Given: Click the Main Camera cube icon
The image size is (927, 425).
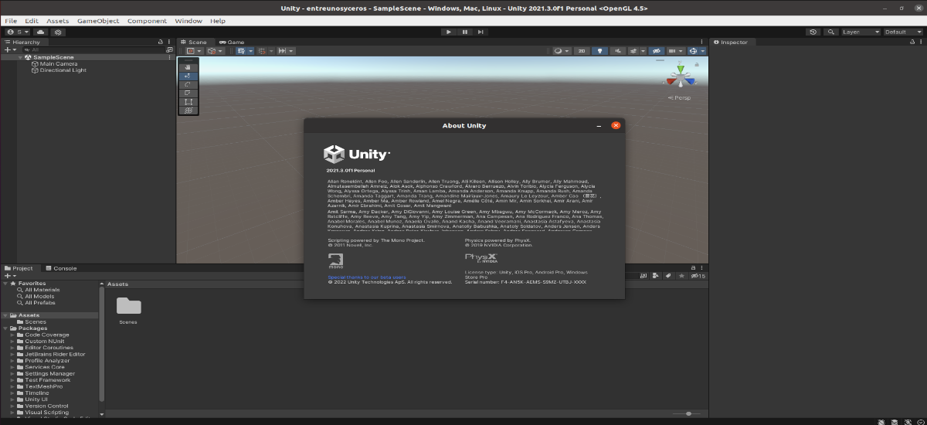Looking at the screenshot, I should tap(35, 63).
